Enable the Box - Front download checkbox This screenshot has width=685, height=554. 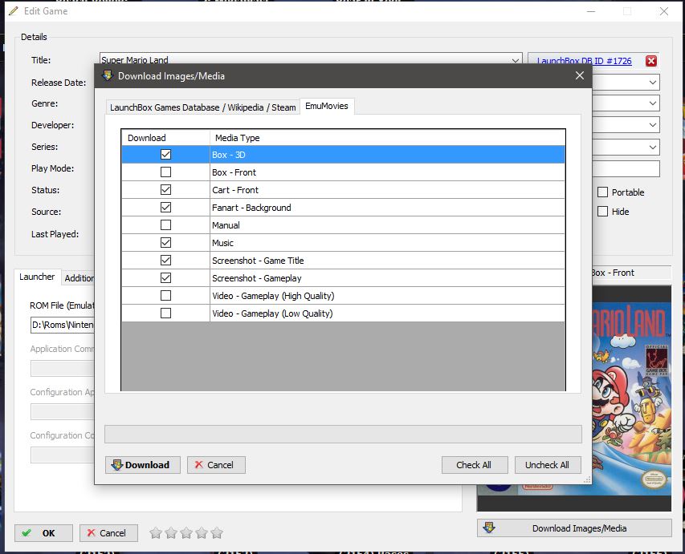tap(165, 172)
